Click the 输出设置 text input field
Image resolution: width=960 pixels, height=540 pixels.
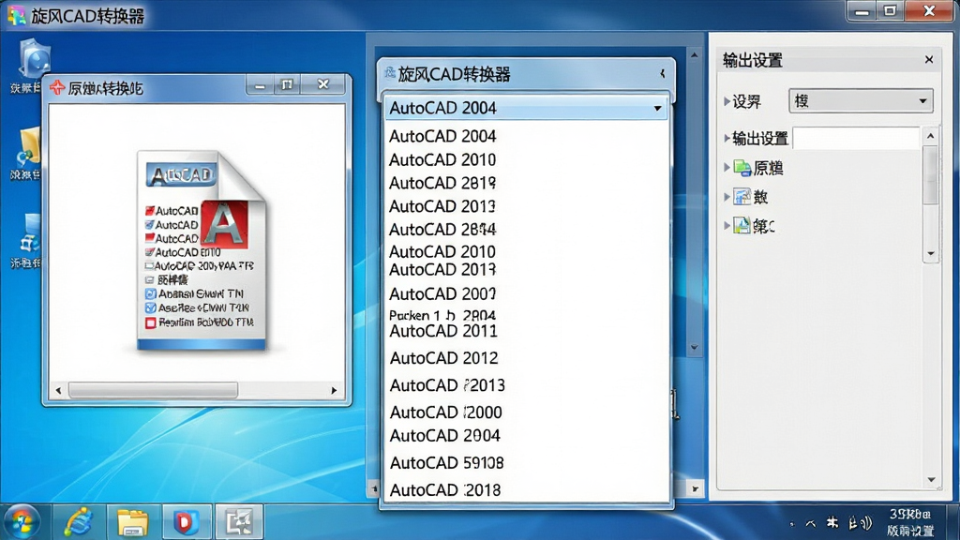coord(856,139)
